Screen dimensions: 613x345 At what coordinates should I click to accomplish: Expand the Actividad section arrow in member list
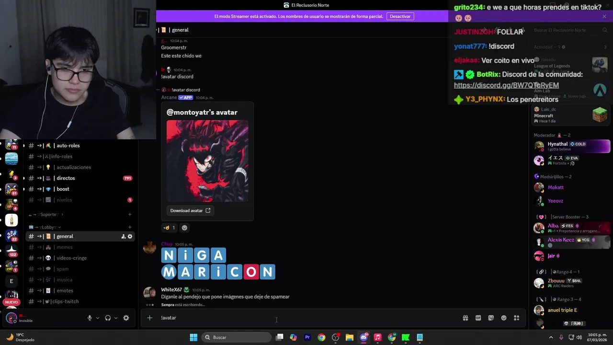point(606,47)
